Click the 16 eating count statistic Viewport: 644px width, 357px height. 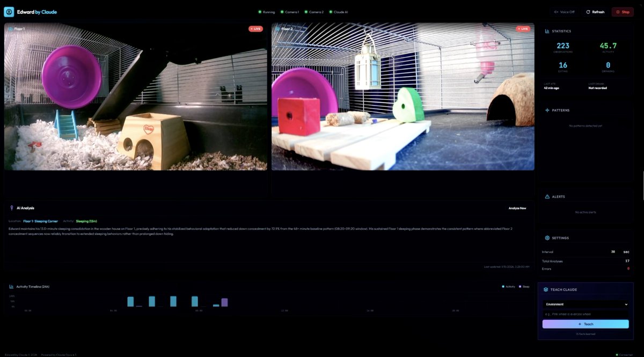pos(563,65)
